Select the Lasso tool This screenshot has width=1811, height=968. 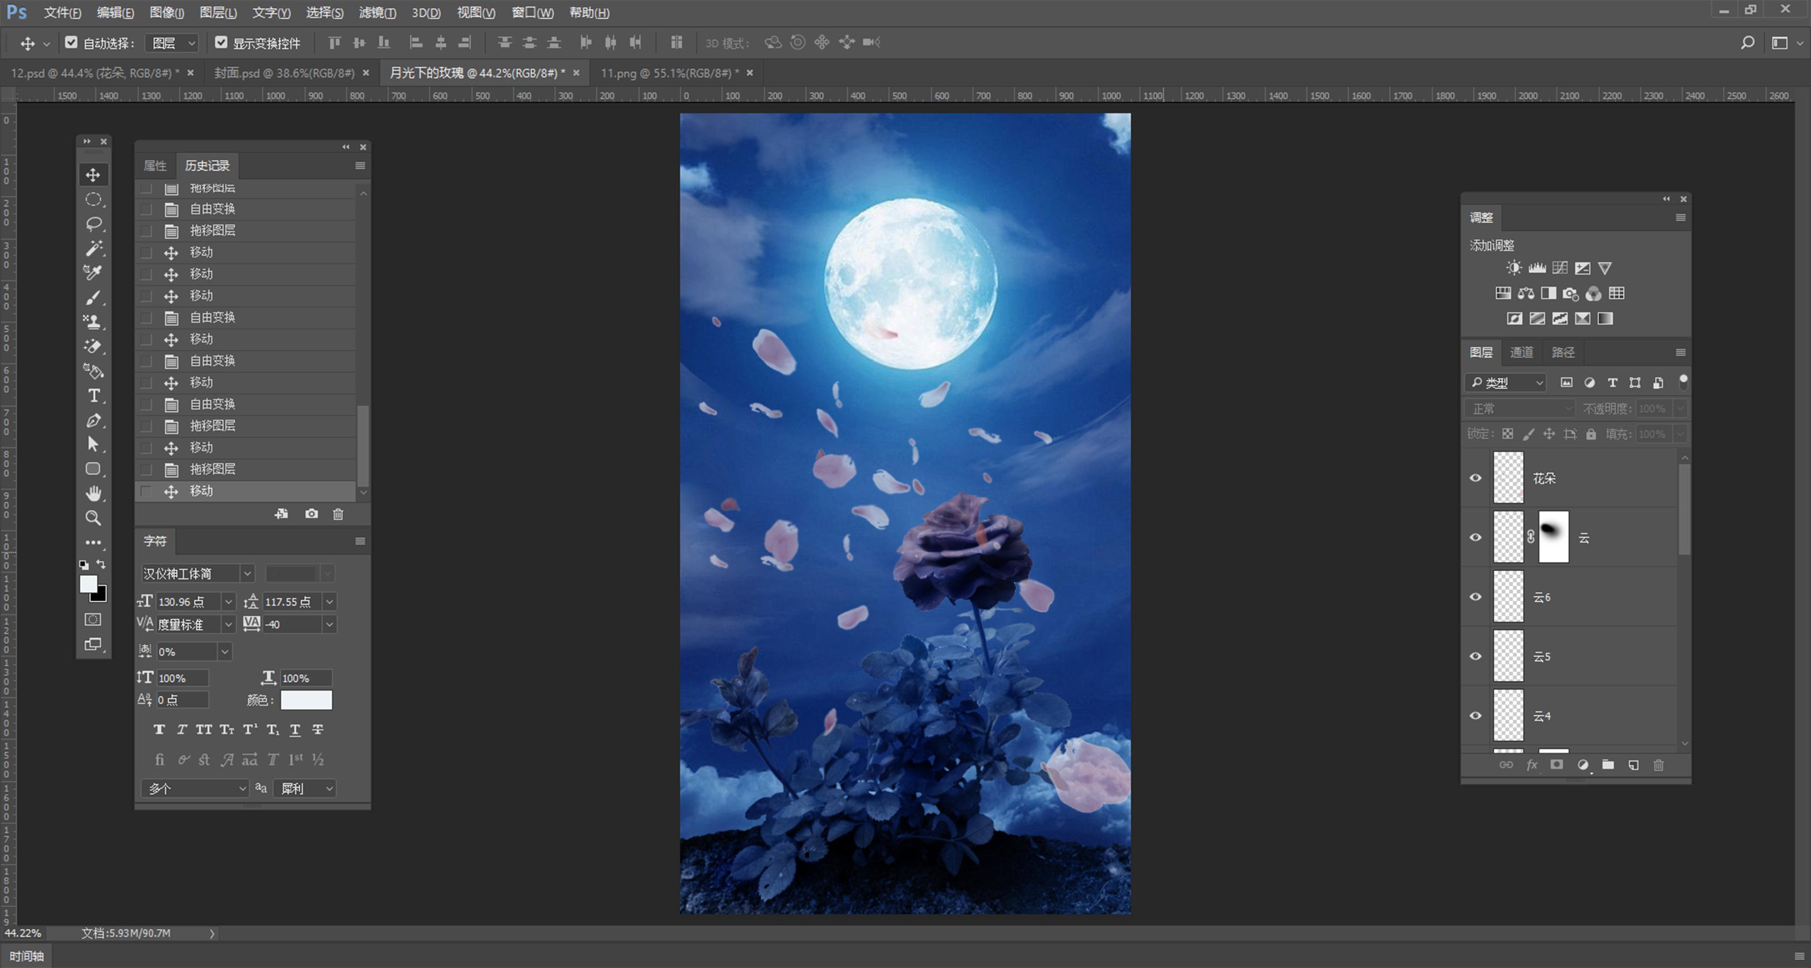[x=93, y=224]
